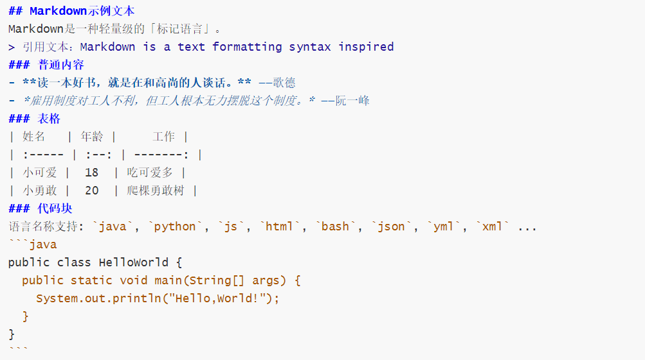Click the 'public class HelloWorld {' line

[95, 262]
